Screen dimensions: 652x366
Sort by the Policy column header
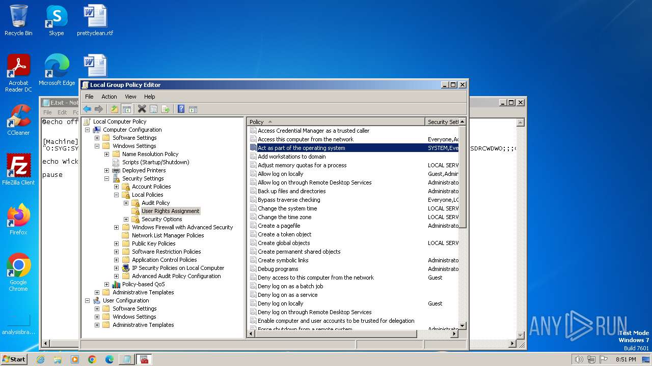336,122
